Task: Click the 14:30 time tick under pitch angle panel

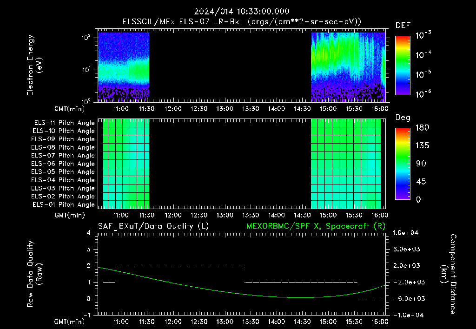Action: click(302, 215)
